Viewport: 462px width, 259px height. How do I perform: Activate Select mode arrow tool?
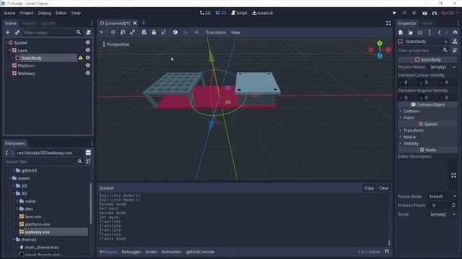pyautogui.click(x=102, y=32)
